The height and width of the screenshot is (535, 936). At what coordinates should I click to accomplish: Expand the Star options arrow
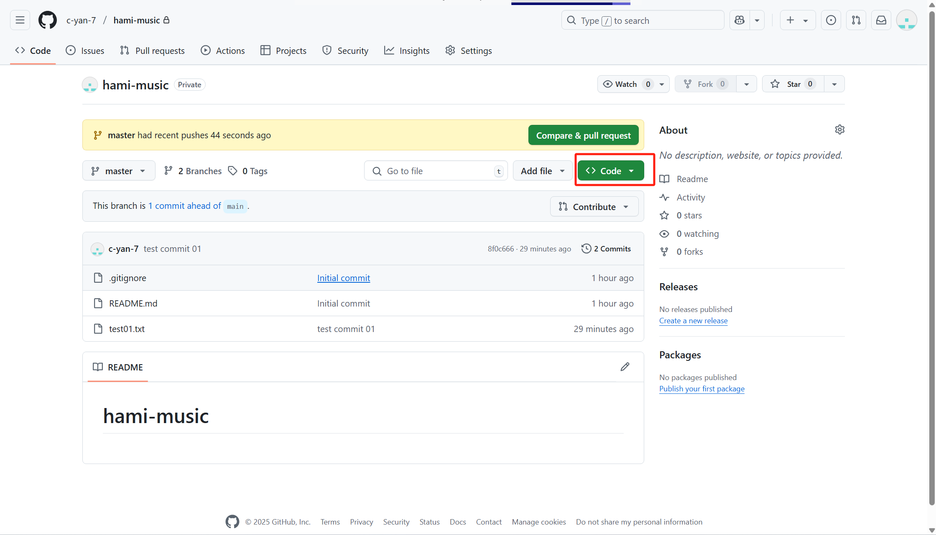(x=834, y=84)
